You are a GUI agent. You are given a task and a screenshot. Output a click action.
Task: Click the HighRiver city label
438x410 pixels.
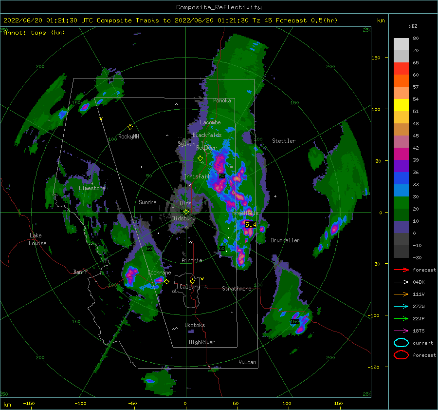(x=202, y=342)
